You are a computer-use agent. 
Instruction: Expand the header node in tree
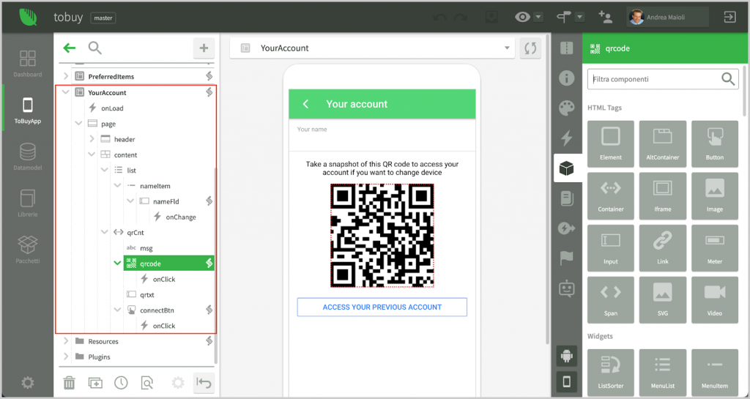coord(92,139)
